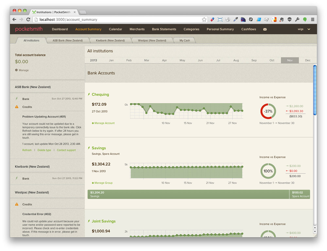Image resolution: width=327 pixels, height=251 pixels.
Task: Select Oct in the 2013 month timeline
Action: 272,60
